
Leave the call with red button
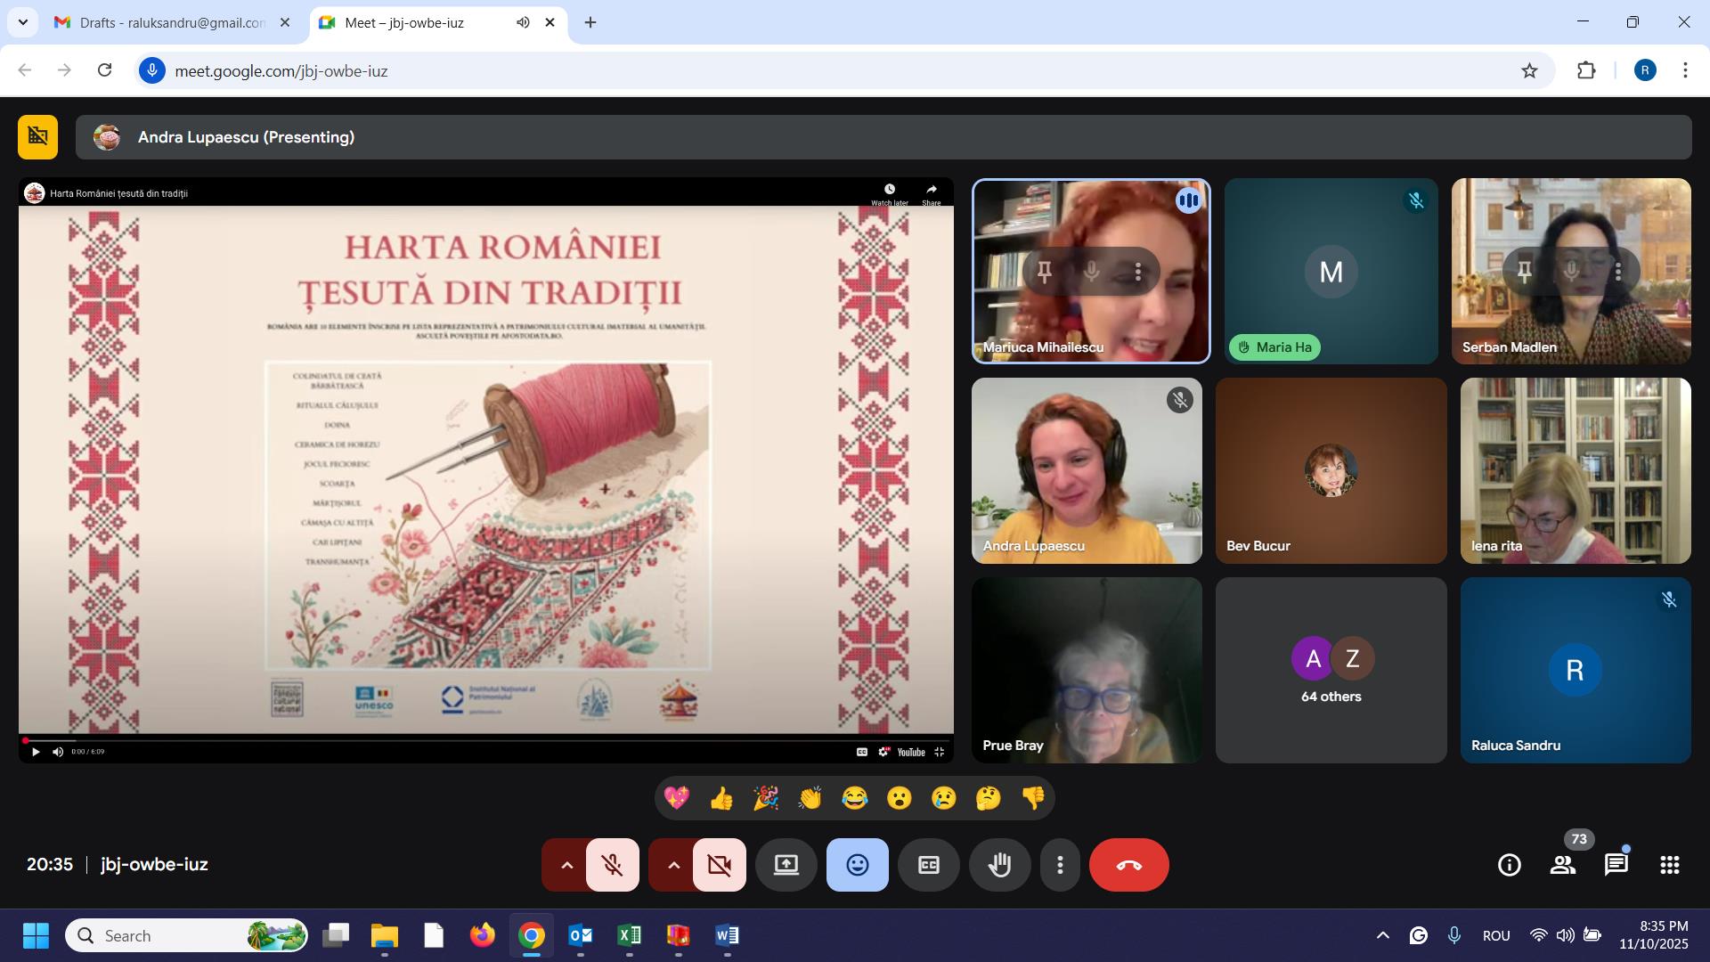(x=1128, y=865)
